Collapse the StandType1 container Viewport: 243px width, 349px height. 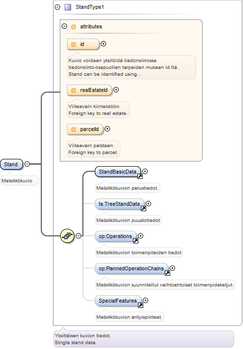point(58,7)
